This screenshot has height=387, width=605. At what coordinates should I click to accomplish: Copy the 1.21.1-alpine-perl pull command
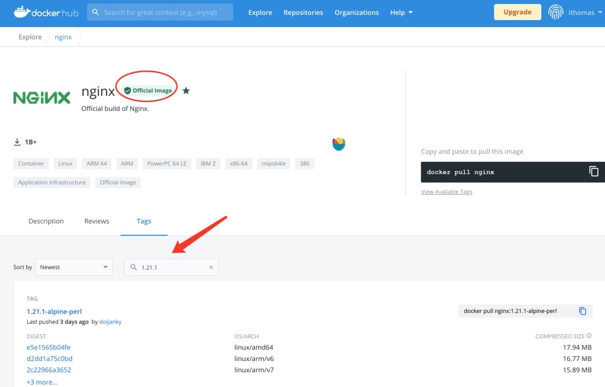[583, 311]
